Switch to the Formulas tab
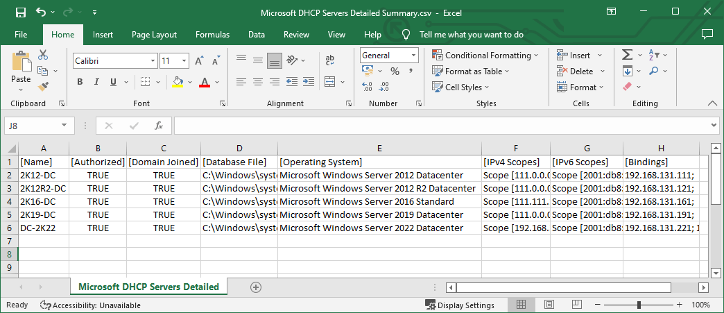The width and height of the screenshot is (724, 313). (212, 35)
